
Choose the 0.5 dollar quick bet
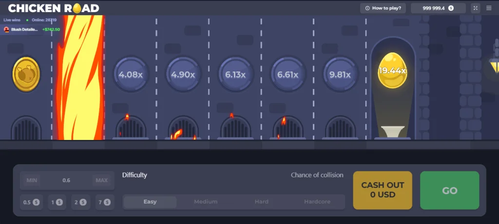tap(31, 202)
